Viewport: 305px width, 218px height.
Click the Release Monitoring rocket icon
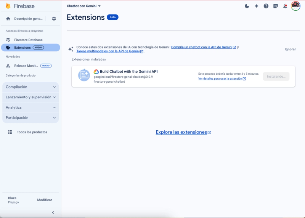pos(8,66)
